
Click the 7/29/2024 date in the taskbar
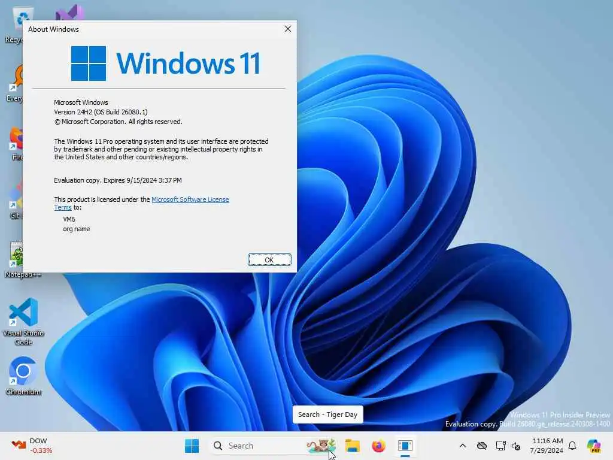(x=547, y=450)
